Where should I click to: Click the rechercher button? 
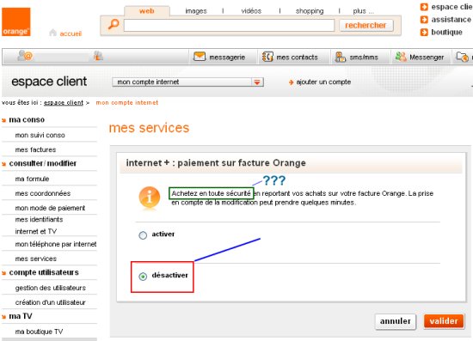(x=365, y=25)
